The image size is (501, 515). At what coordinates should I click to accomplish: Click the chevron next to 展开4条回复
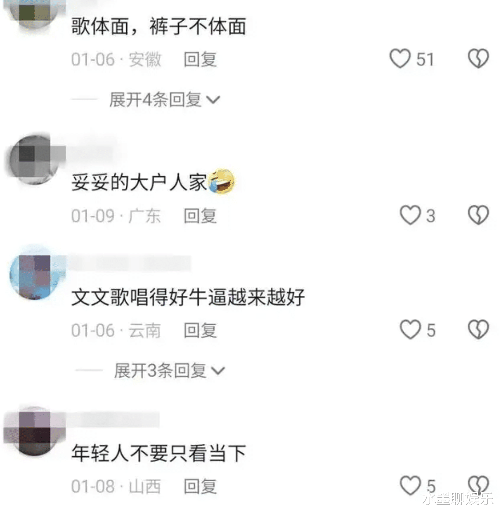click(213, 100)
